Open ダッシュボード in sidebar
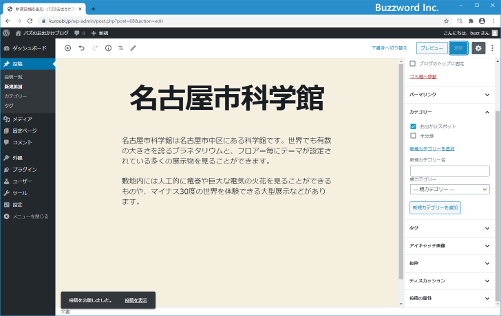This screenshot has width=501, height=316. pos(28,48)
